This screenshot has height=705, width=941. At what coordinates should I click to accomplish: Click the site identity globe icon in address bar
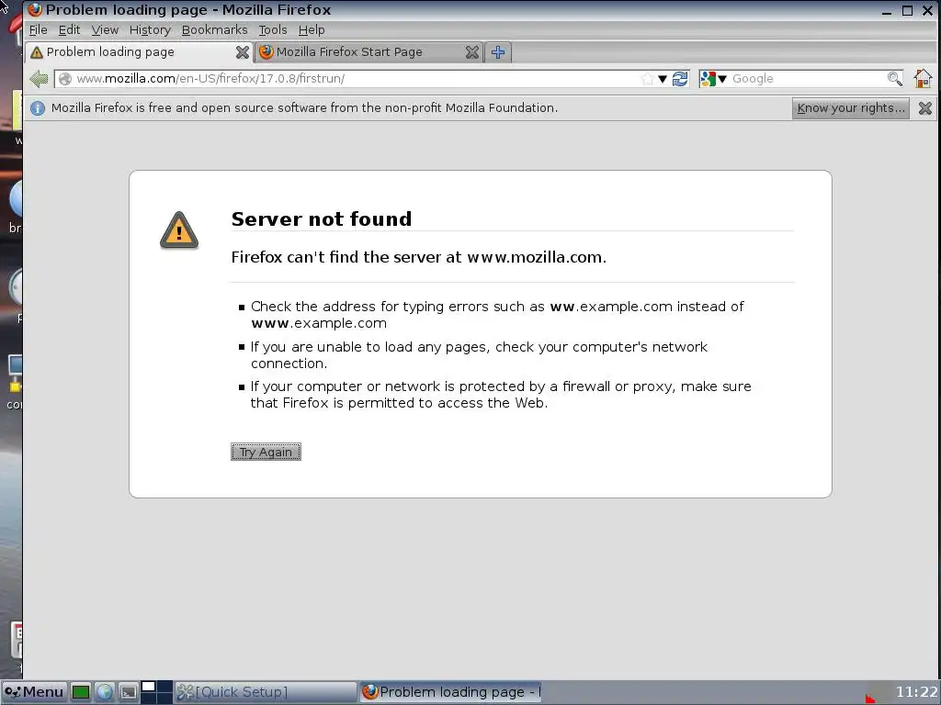65,79
